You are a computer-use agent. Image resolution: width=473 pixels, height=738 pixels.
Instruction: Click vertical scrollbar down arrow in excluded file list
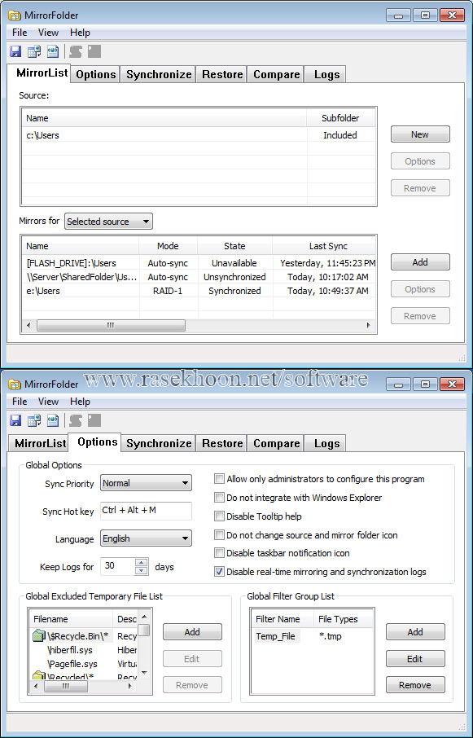point(144,673)
